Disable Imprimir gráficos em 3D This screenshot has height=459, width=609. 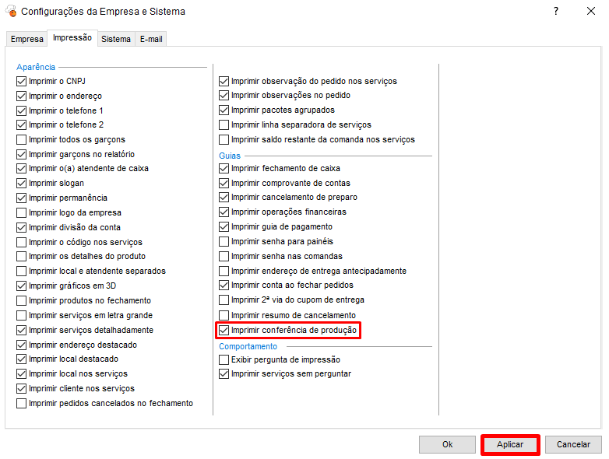click(x=22, y=286)
